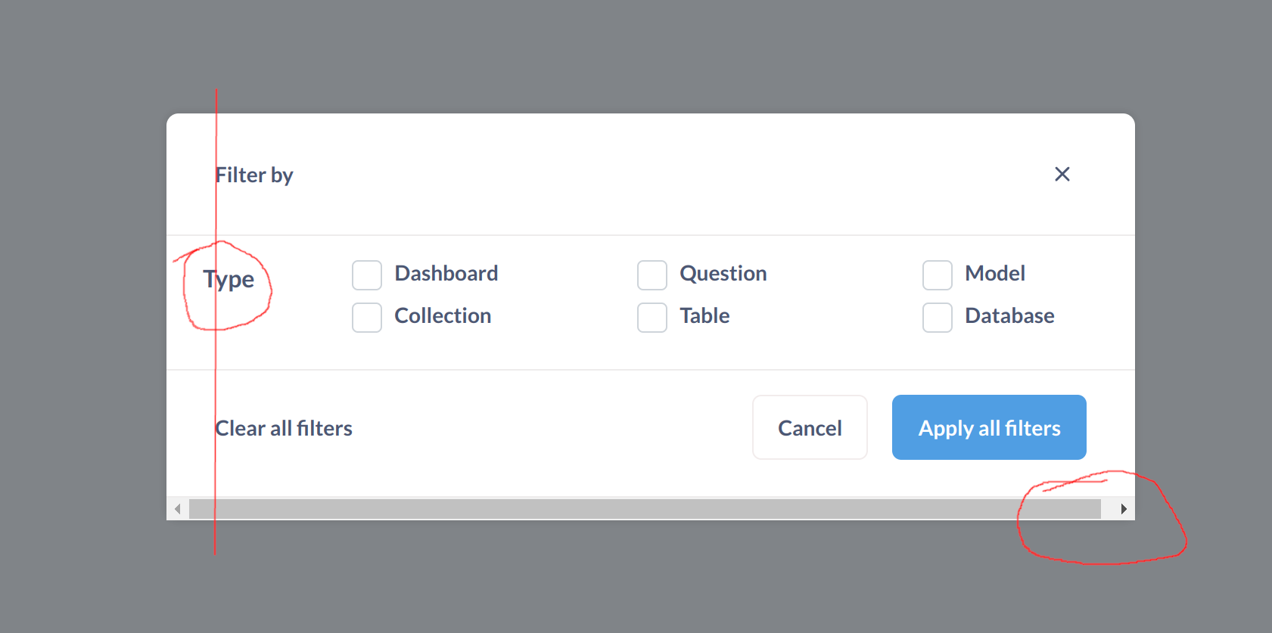The width and height of the screenshot is (1272, 633).
Task: Enable the Question filter
Action: pyautogui.click(x=652, y=275)
